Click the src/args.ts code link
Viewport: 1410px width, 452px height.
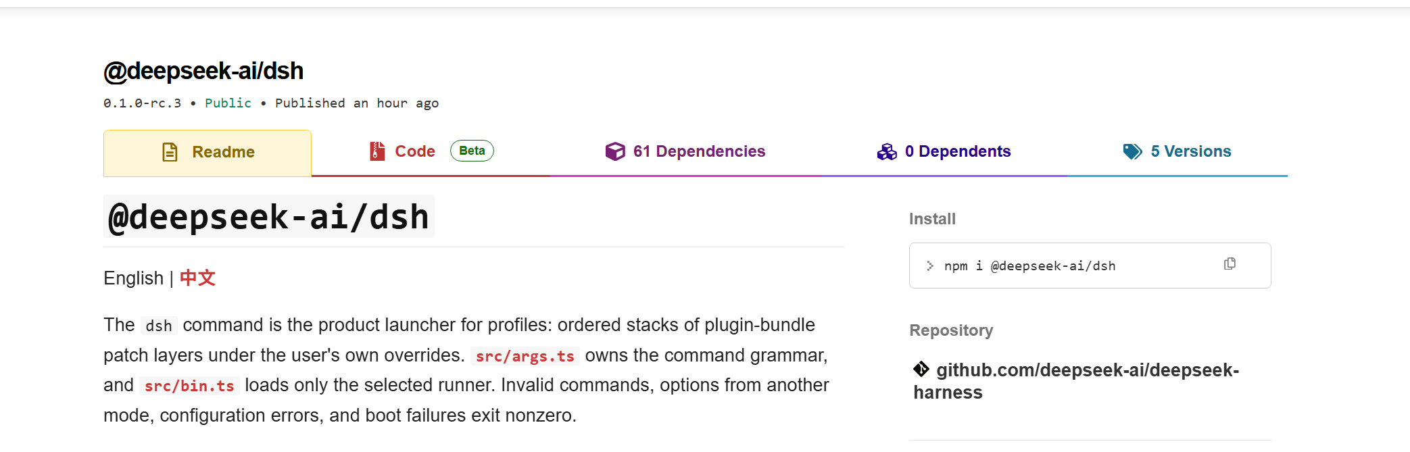coord(525,356)
